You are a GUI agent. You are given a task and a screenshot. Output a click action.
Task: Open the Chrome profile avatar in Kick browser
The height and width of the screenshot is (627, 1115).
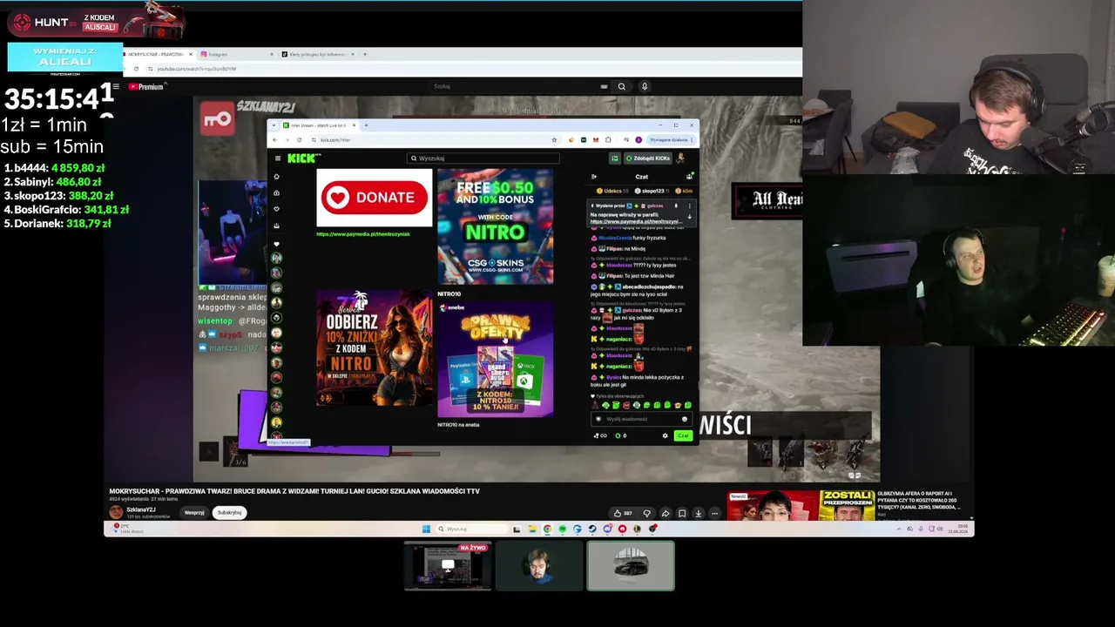coord(639,139)
